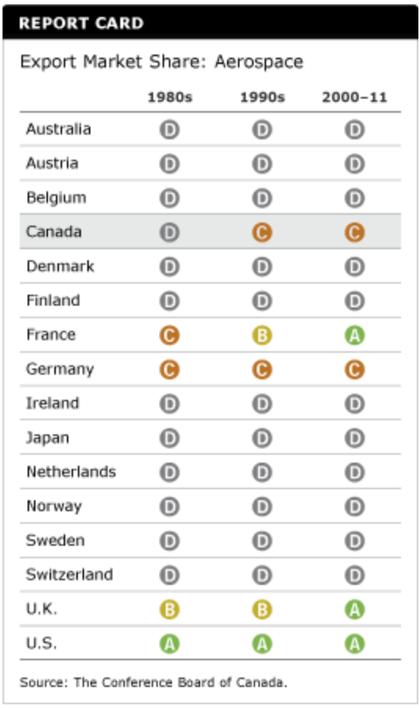
Task: Click the 1980s column header
Action: (169, 97)
